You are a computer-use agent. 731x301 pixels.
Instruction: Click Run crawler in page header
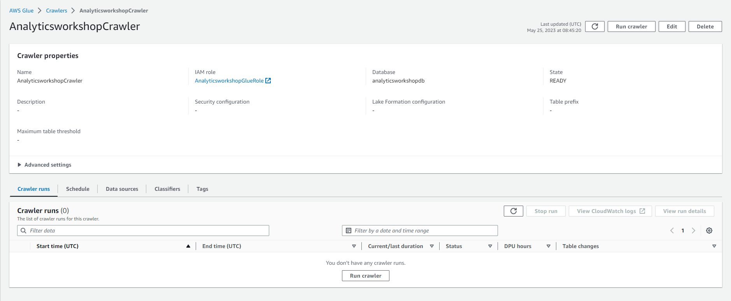point(631,26)
